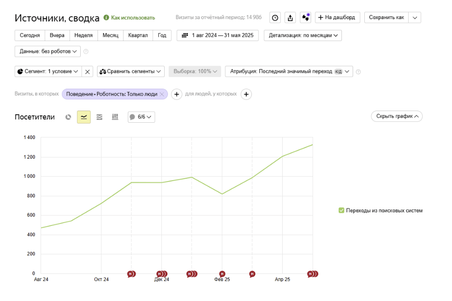Click the notes marker at Янв 25

pyautogui.click(x=192, y=274)
